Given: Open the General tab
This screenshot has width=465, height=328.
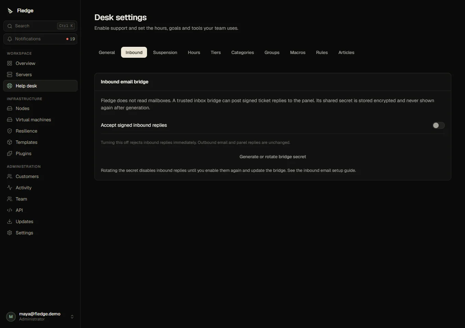Looking at the screenshot, I should (x=107, y=52).
